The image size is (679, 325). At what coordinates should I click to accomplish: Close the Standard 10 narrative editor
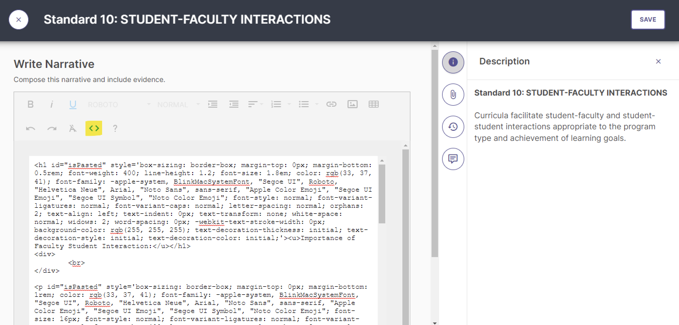18,20
